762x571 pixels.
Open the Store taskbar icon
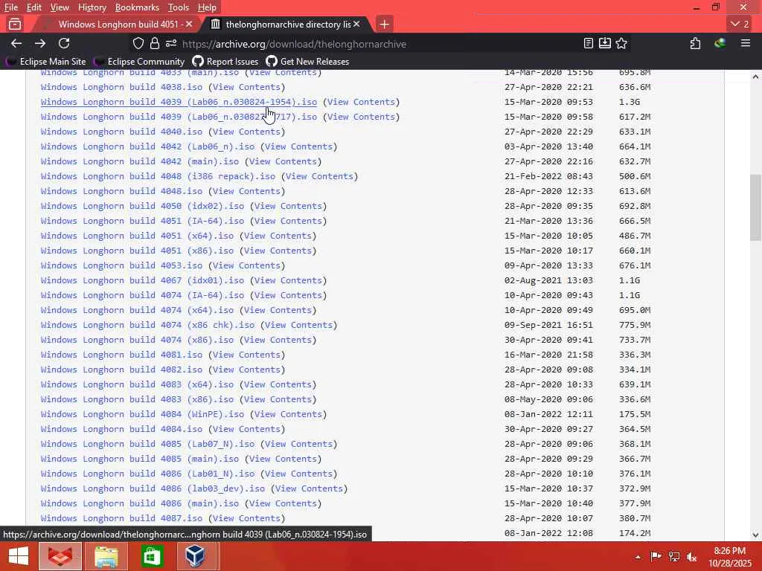[152, 556]
